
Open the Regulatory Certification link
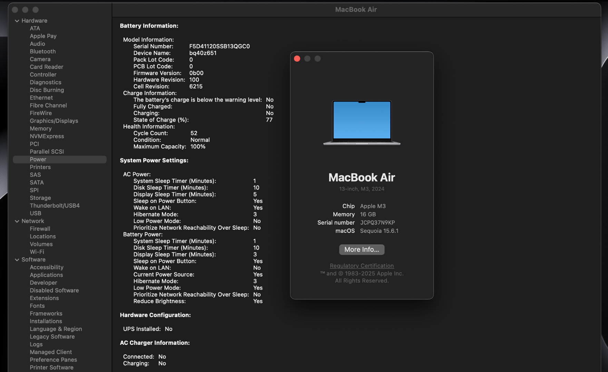click(362, 266)
